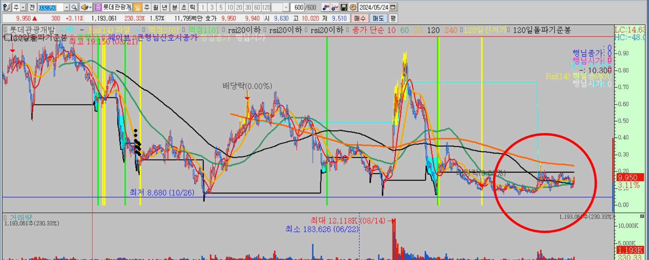Switch to 틱 tick period
The image size is (649, 260).
click(193, 7)
